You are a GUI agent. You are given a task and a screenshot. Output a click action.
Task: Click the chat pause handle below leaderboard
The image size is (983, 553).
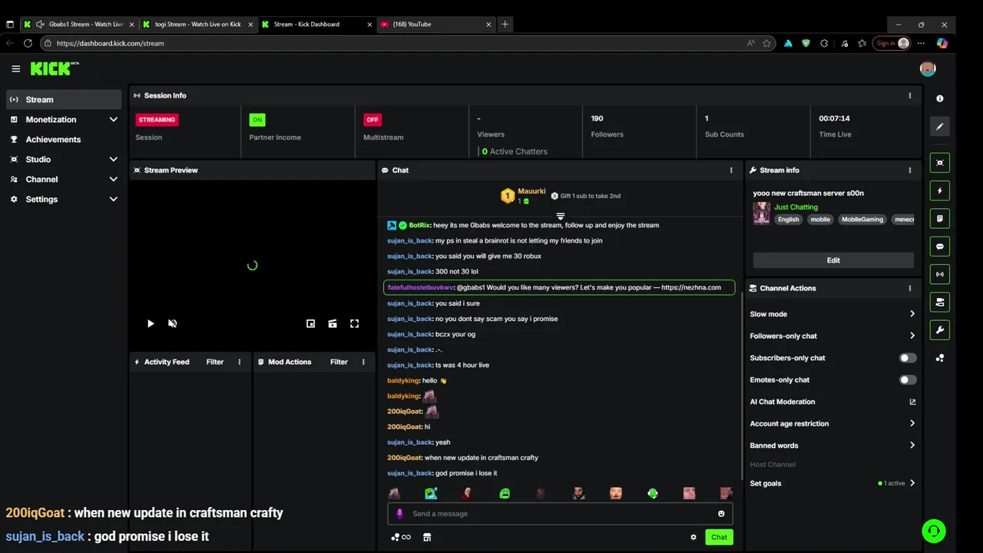pyautogui.click(x=560, y=216)
